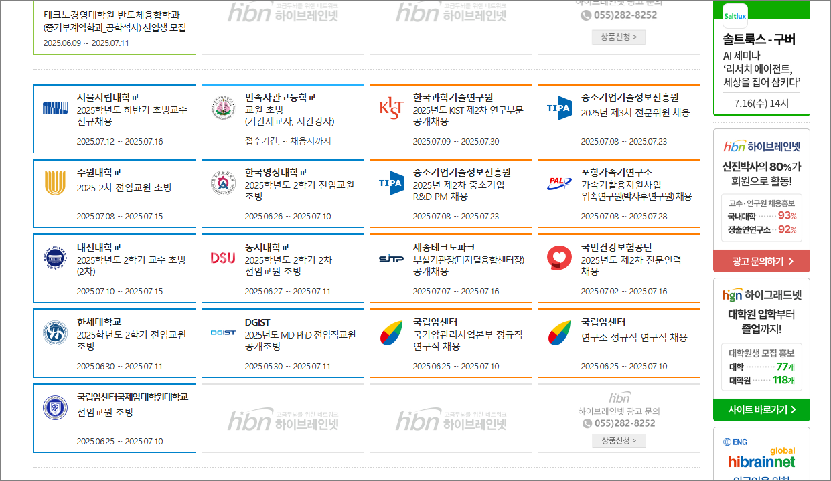Screen dimensions: 831x481
Task: Open DGIST MD-PhD 전임직교원 공개초빙 posting
Action: click(x=283, y=343)
